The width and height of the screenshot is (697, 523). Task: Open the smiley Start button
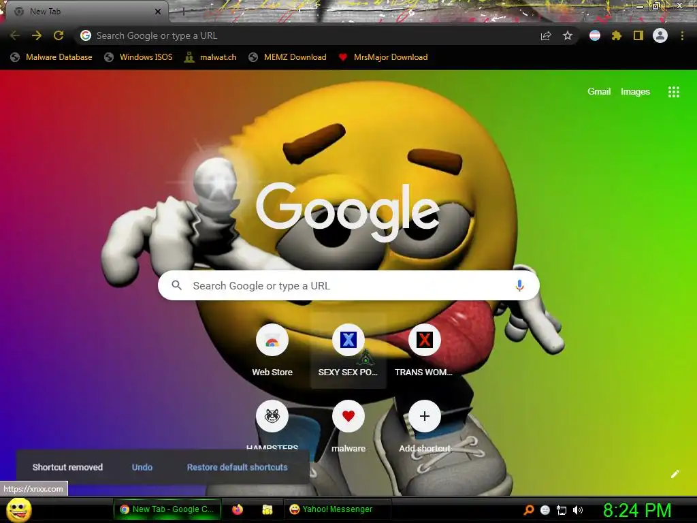(19, 509)
